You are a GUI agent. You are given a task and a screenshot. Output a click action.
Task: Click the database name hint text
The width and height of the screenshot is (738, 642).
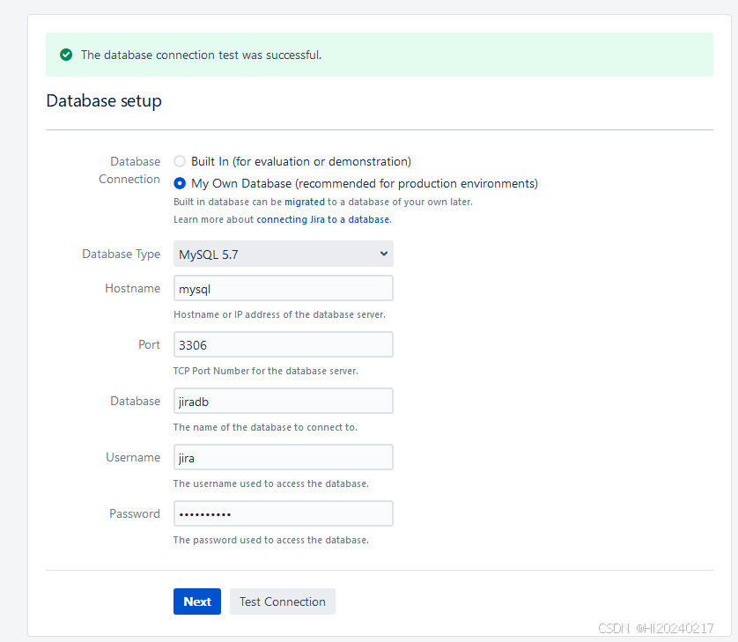click(265, 427)
